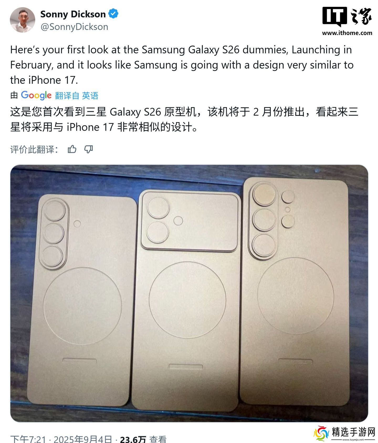378x443 pixels.
Task: Click the 评价此翻译 label
Action: (x=34, y=149)
